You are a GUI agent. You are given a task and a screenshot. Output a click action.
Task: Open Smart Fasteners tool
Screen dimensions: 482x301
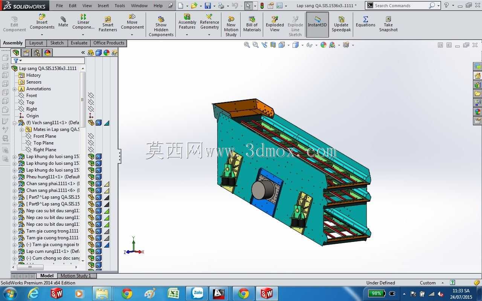coord(108,24)
